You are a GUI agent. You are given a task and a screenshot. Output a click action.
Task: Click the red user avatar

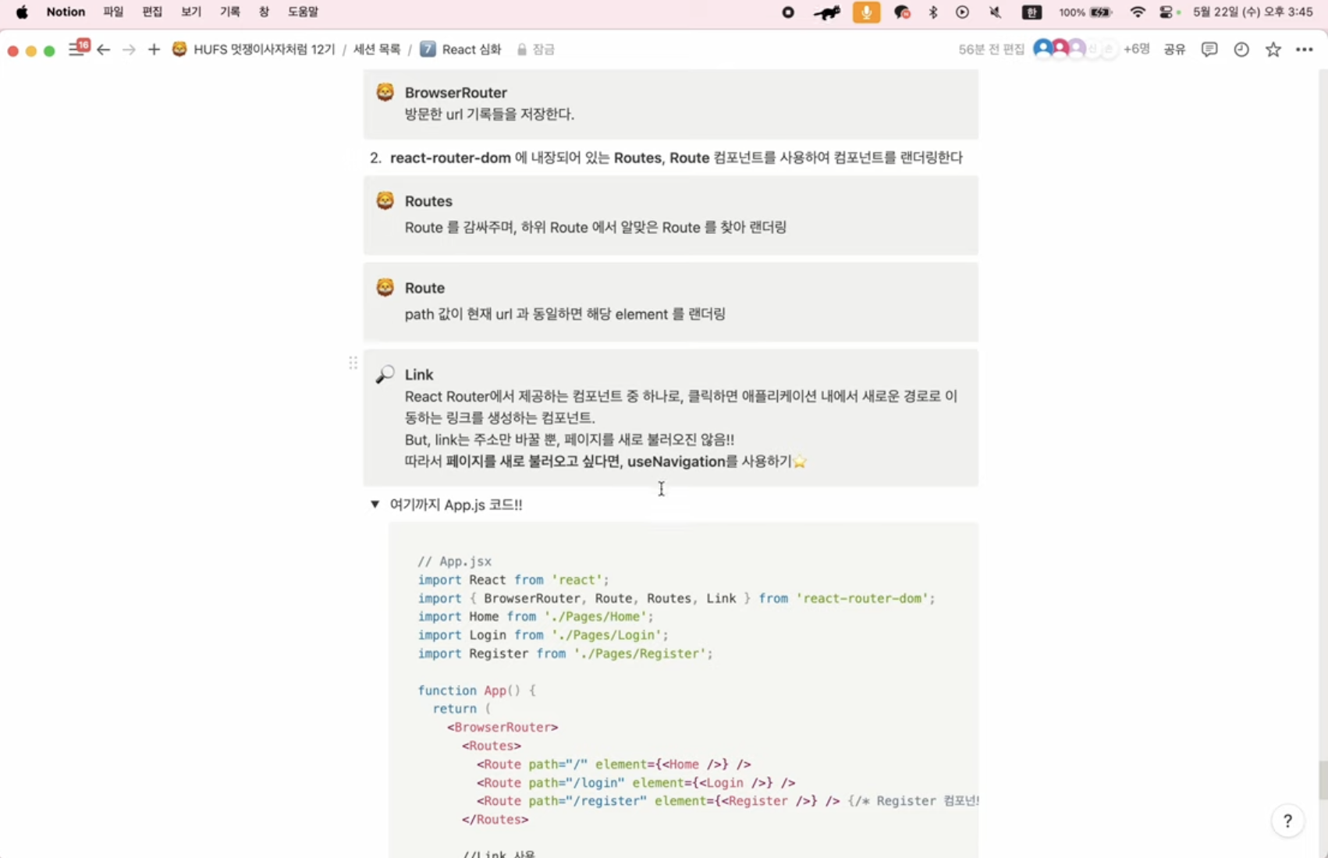(1060, 48)
